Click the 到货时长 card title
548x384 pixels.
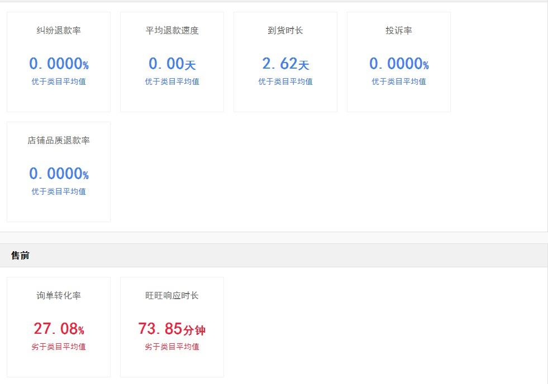[284, 31]
